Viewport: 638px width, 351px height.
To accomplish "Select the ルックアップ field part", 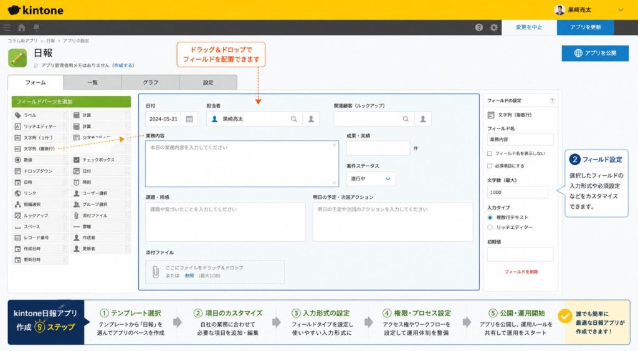I will (40, 216).
